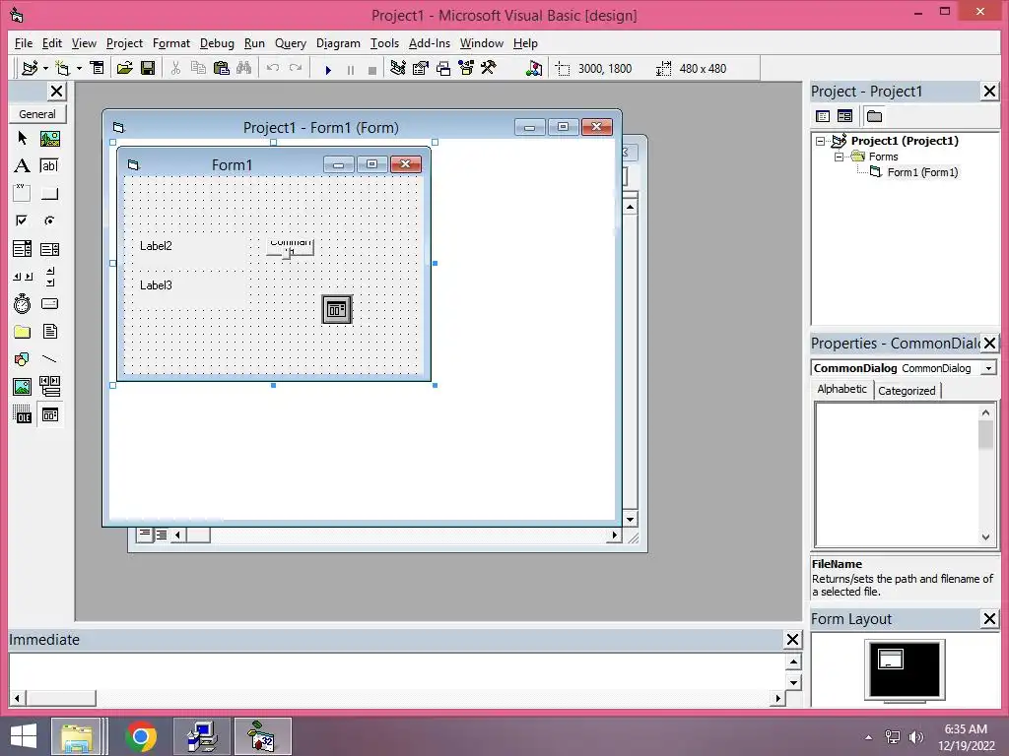Screen dimensions: 1009x756
Task: Save the project with the floppy icon
Action: [148, 68]
